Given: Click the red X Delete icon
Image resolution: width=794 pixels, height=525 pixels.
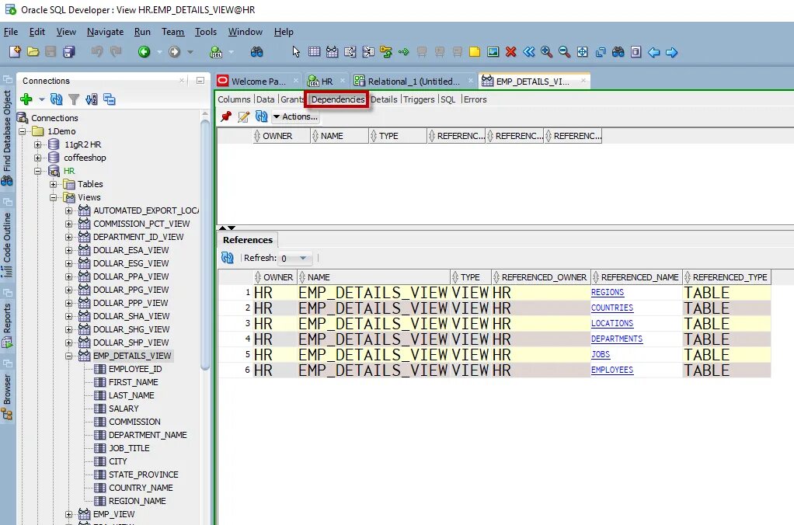Looking at the screenshot, I should pyautogui.click(x=511, y=51).
